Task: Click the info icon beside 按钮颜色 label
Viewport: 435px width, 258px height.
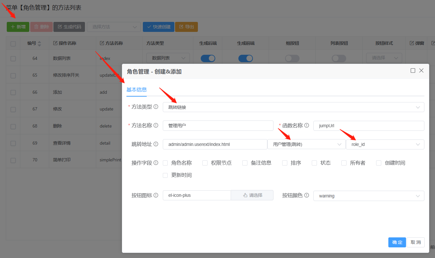Action: [307, 195]
